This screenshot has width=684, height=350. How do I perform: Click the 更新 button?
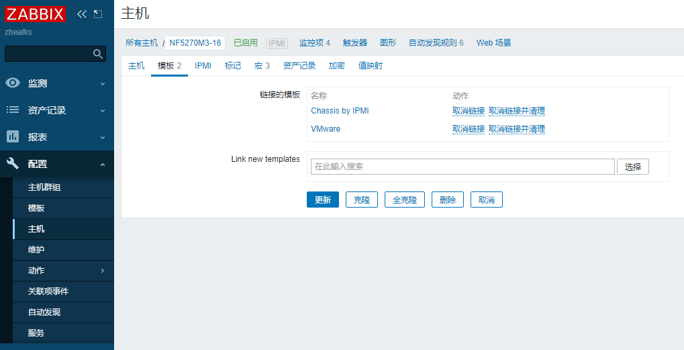(323, 200)
